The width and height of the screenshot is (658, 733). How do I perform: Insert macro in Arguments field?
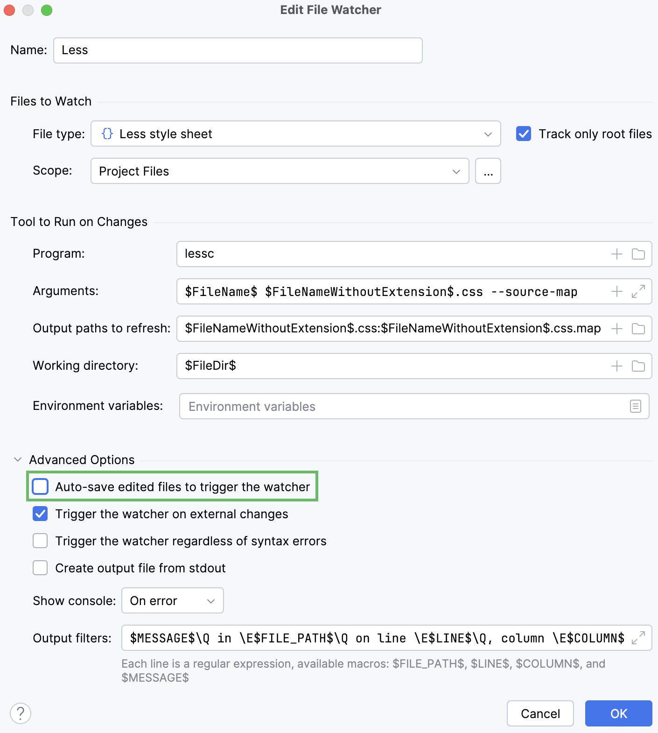[616, 291]
